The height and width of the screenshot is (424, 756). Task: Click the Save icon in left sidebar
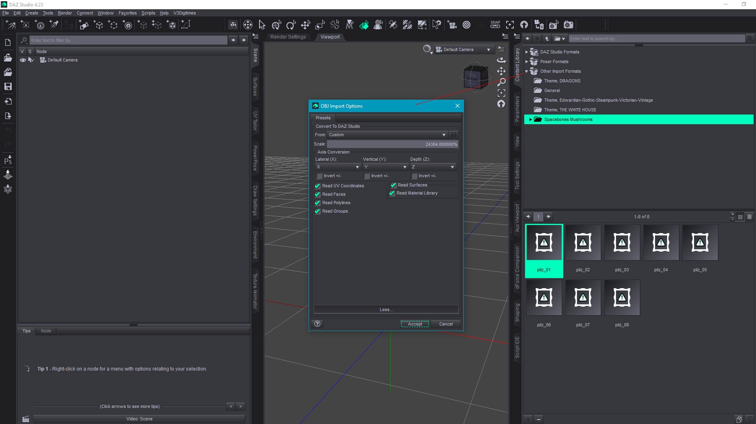point(8,86)
